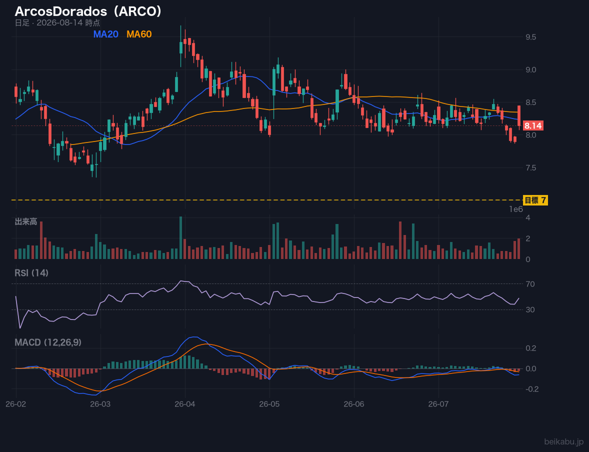This screenshot has height=452, width=589.
Task: Click the 8.5 price axis label
Action: pyautogui.click(x=531, y=102)
